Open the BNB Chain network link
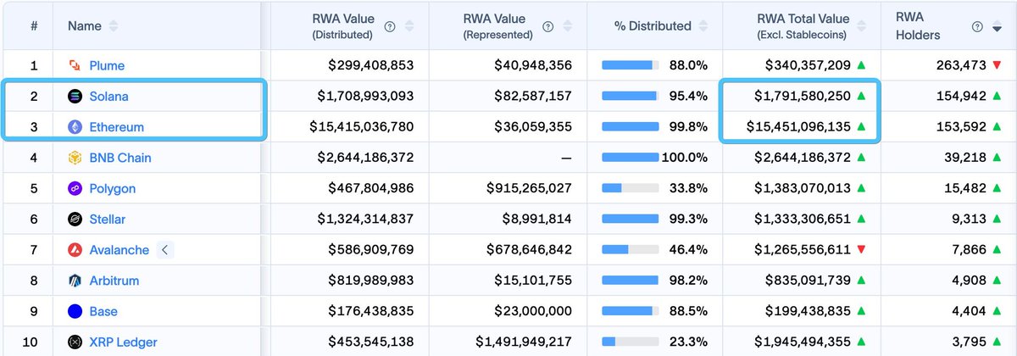 pos(120,158)
